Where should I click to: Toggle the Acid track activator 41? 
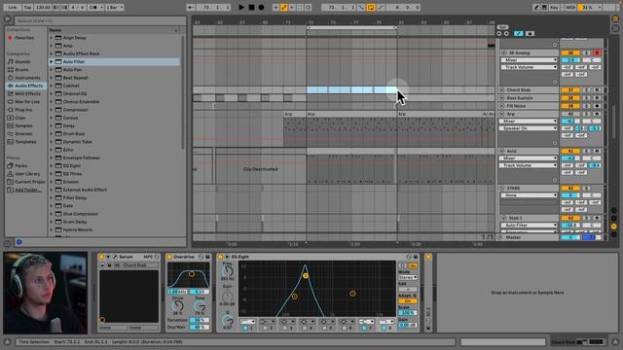click(570, 151)
